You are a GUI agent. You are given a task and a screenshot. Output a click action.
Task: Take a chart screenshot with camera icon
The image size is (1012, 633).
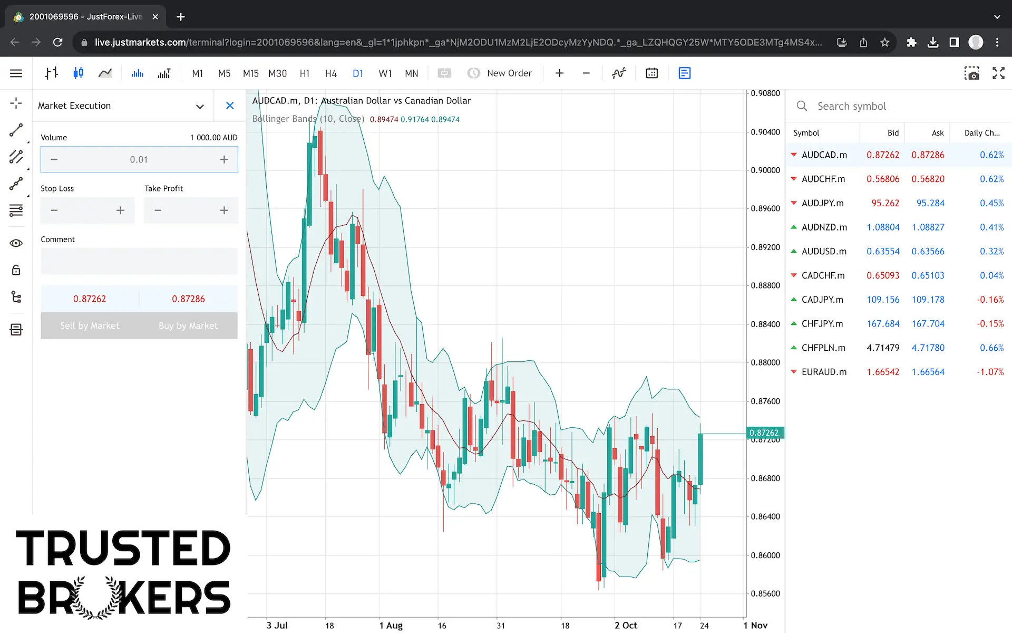(972, 73)
